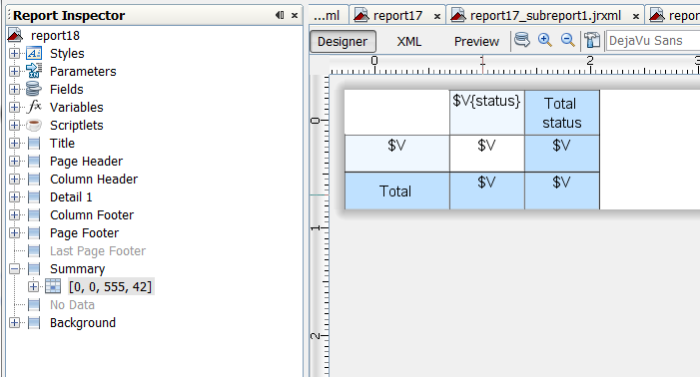
Task: Expand the Page Header node
Action: pyautogui.click(x=14, y=161)
